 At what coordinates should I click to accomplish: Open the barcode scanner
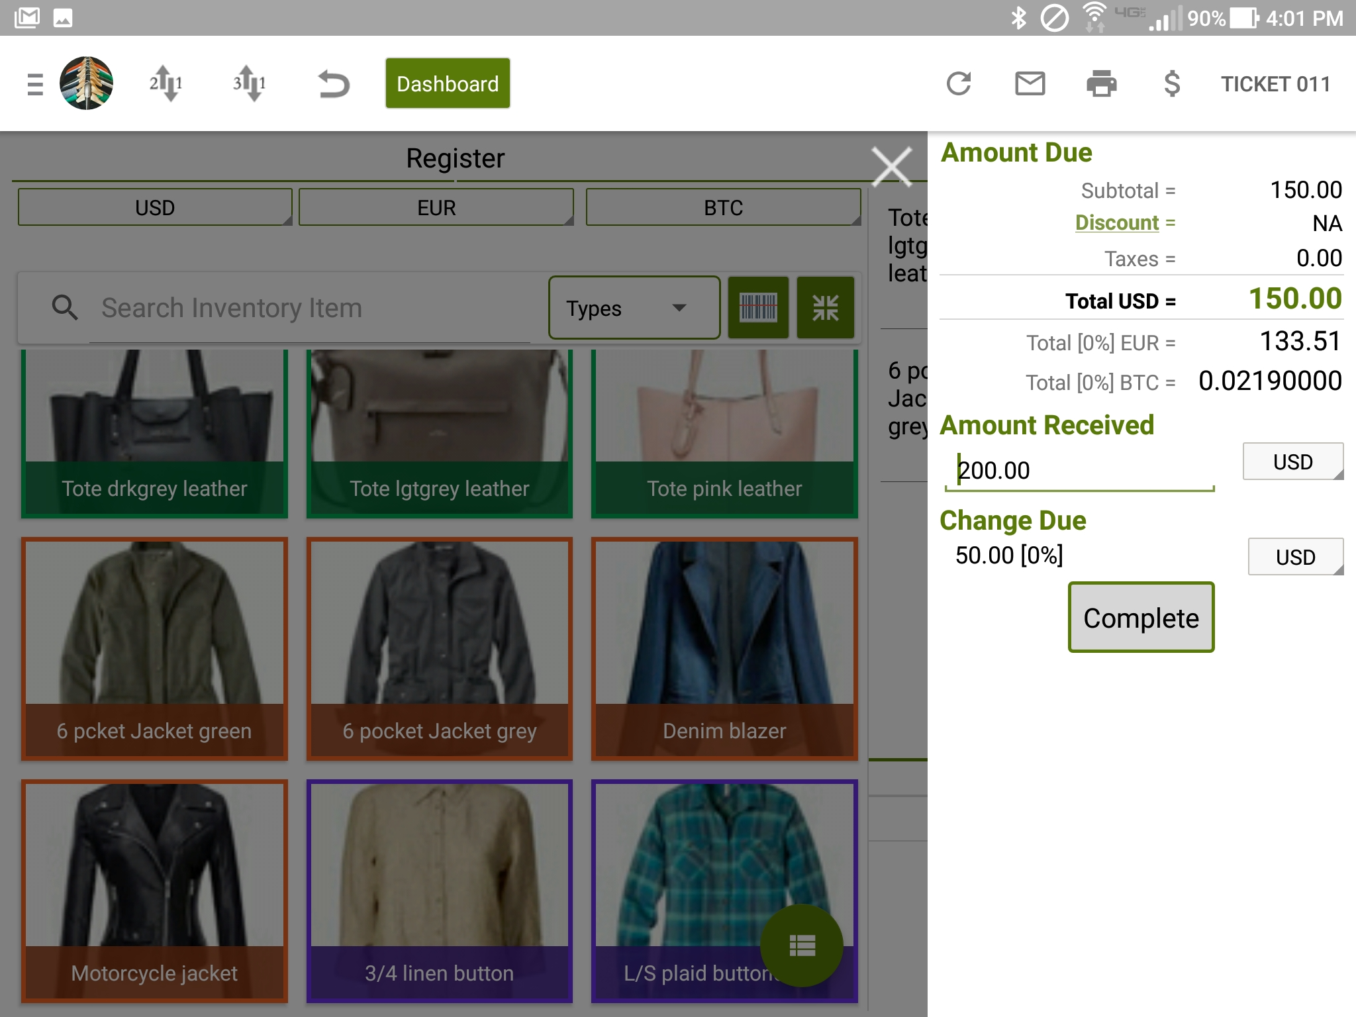pyautogui.click(x=758, y=308)
